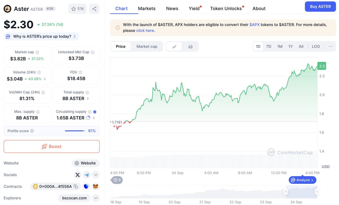Expand the Socials dropdown chevron
339x205 pixels.
(96, 175)
